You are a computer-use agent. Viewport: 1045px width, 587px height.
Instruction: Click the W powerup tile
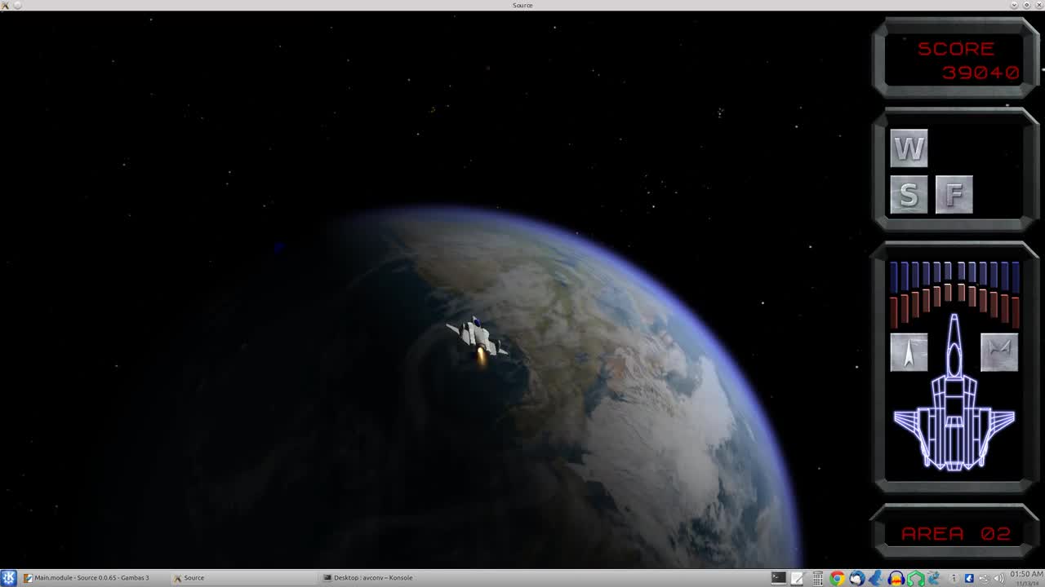click(909, 148)
